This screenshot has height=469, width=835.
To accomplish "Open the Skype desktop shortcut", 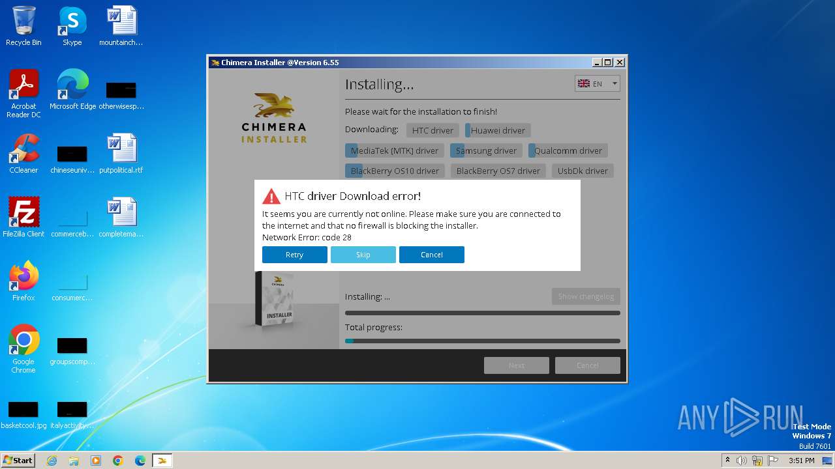I will point(72,26).
